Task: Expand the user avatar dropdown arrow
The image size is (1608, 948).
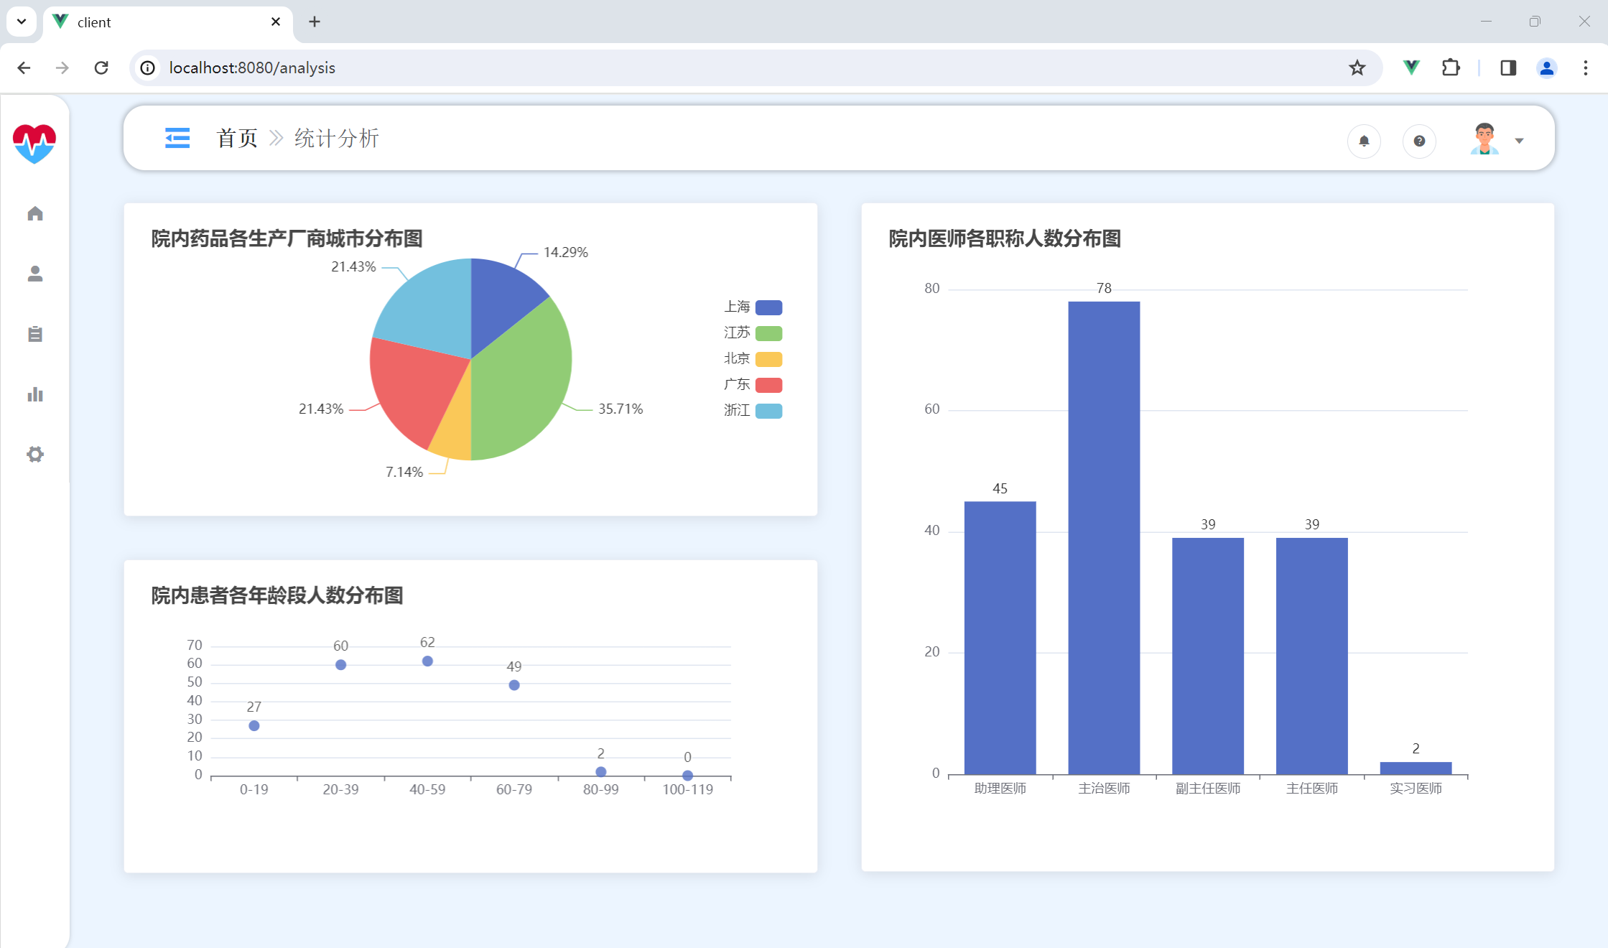Action: pos(1519,141)
